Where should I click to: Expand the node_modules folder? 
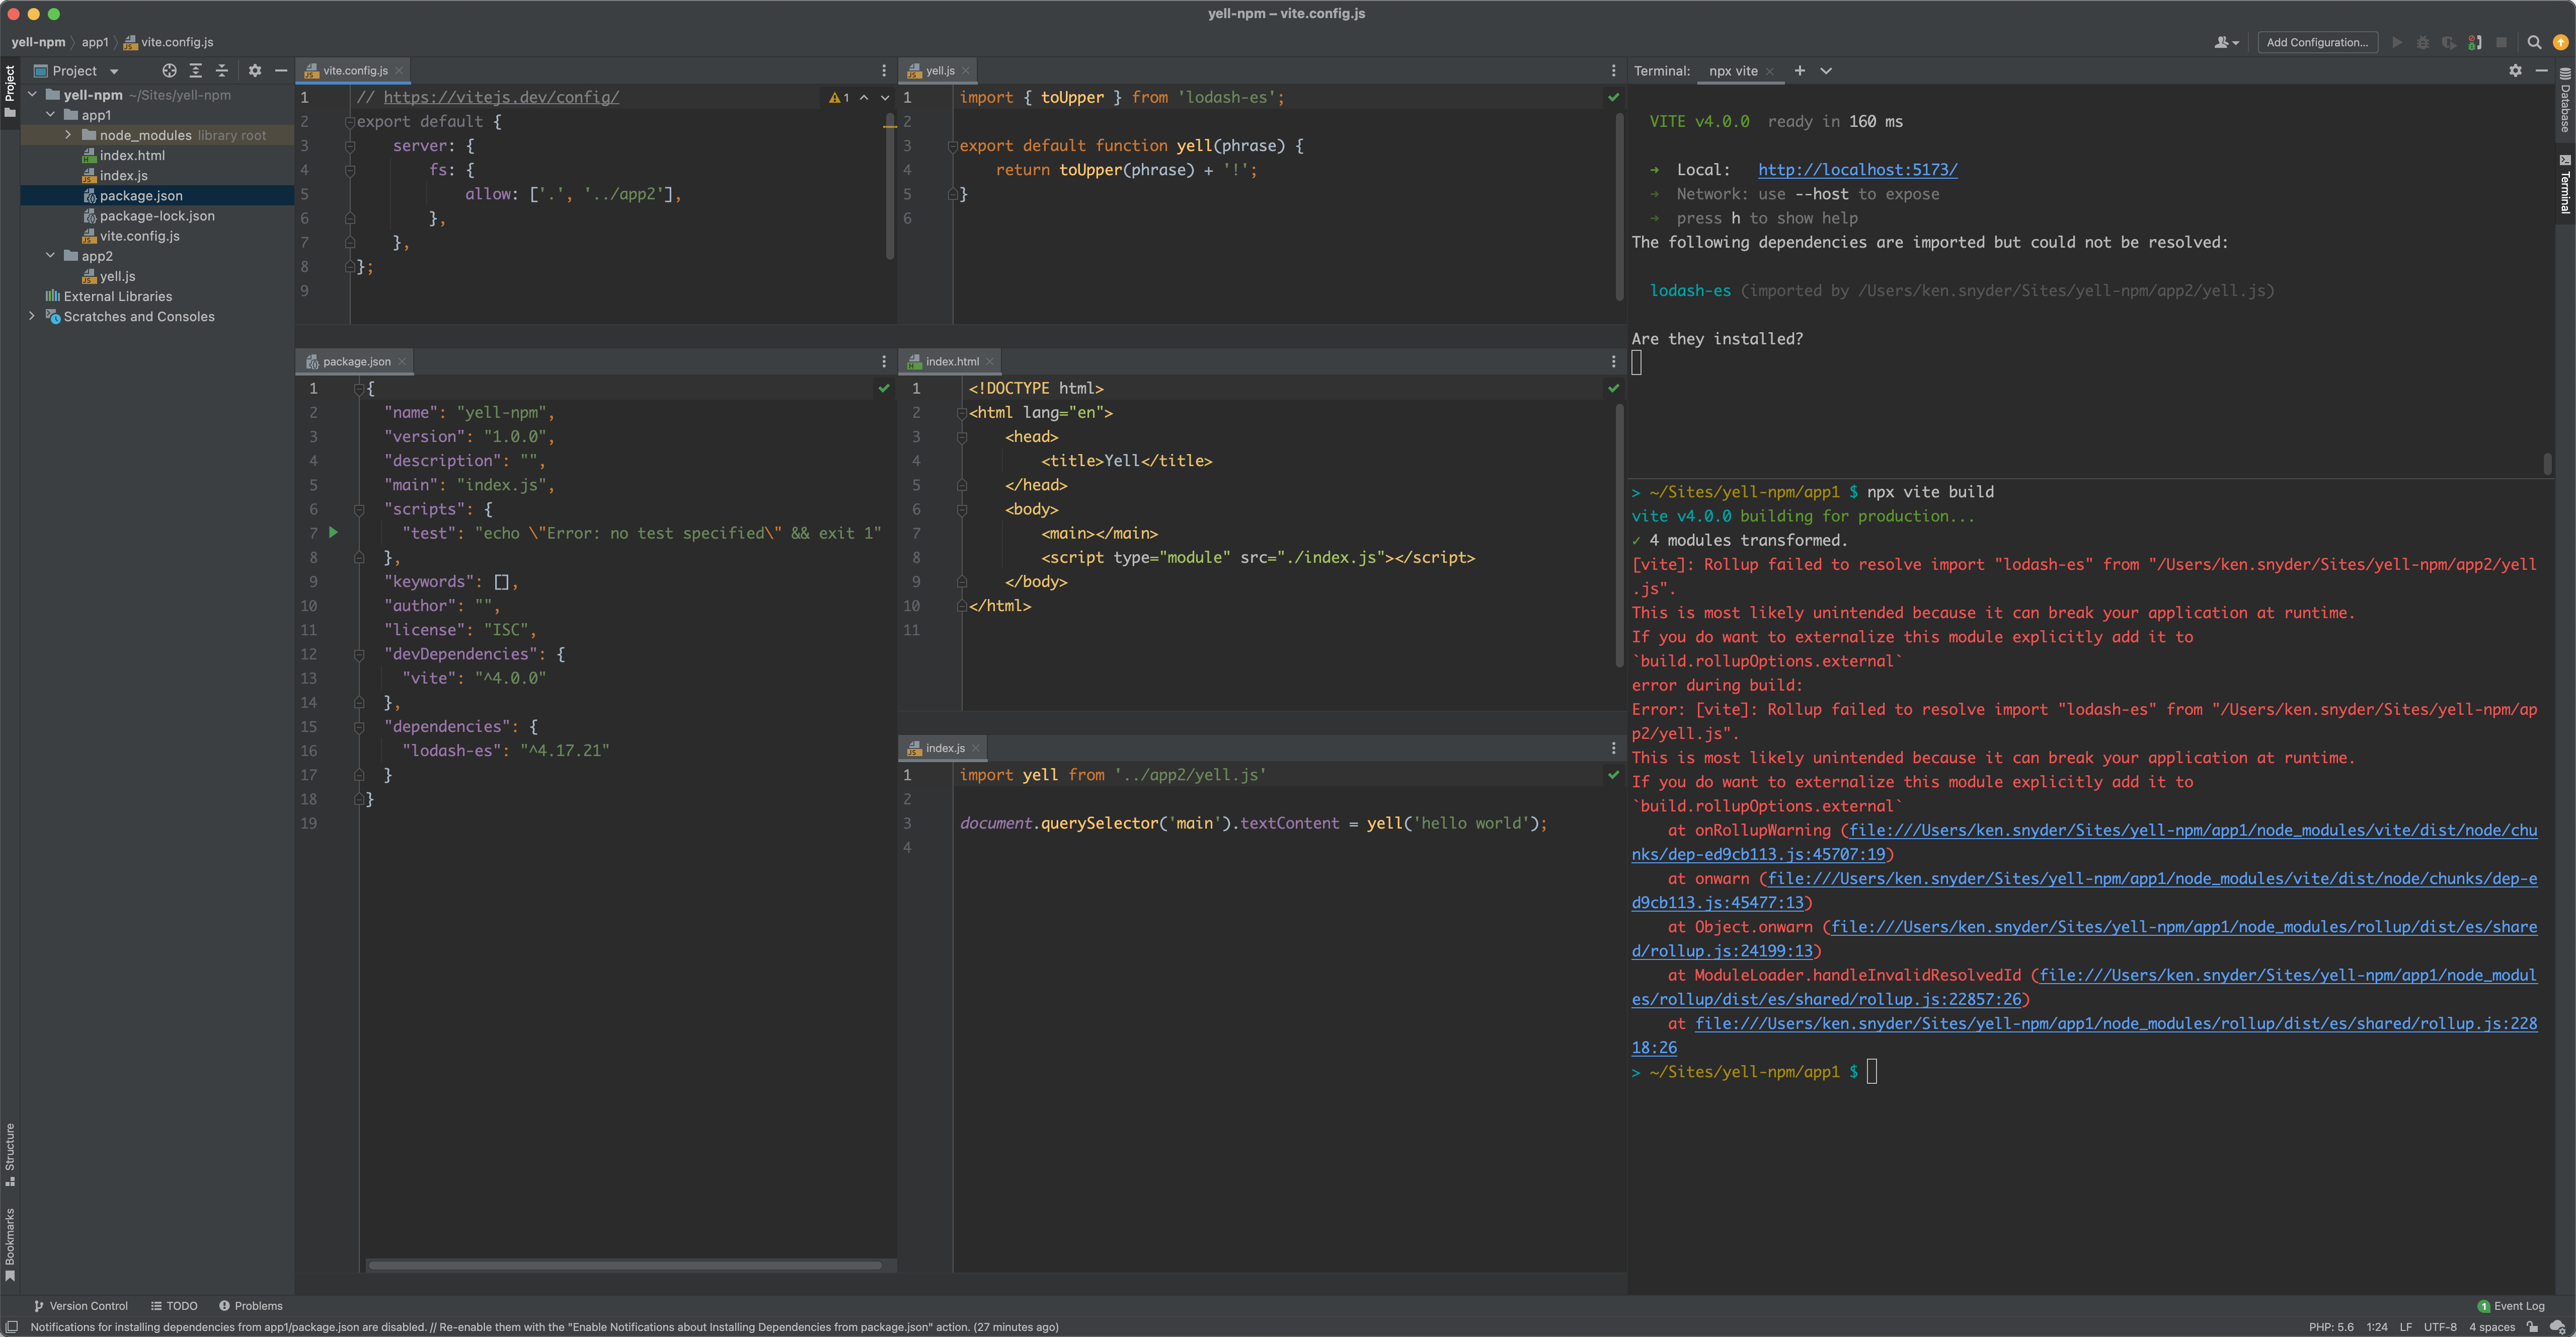click(68, 135)
